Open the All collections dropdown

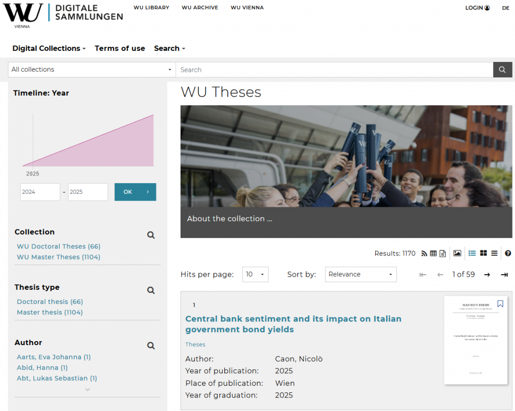92,70
